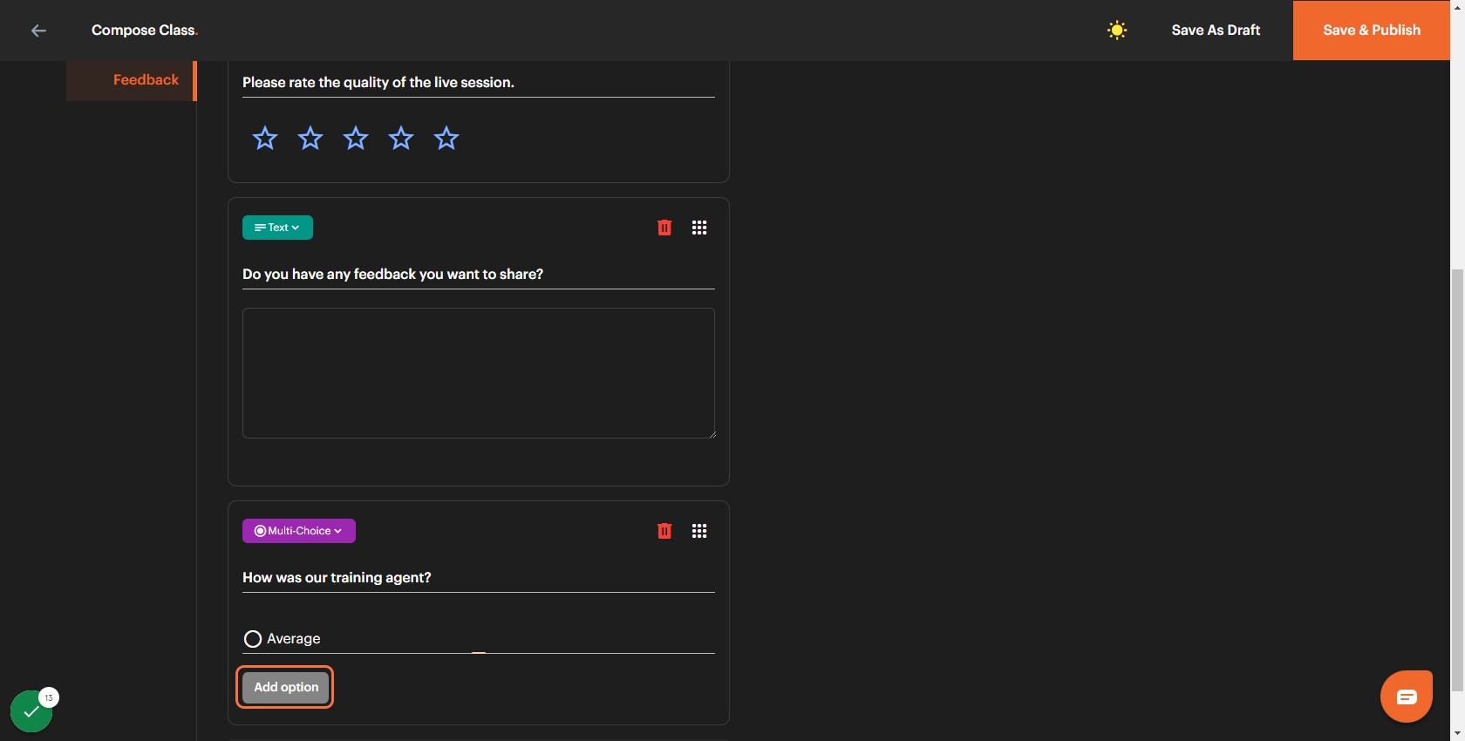Click the Save & Publish button

[1372, 31]
